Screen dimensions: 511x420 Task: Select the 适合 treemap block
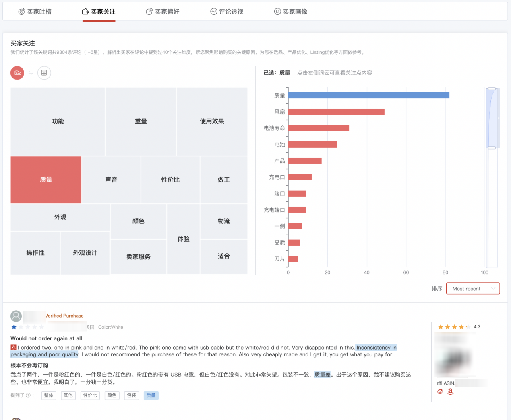pyautogui.click(x=224, y=256)
